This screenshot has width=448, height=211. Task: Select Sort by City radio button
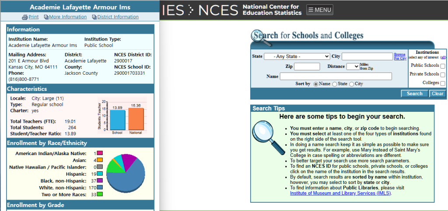(x=351, y=84)
